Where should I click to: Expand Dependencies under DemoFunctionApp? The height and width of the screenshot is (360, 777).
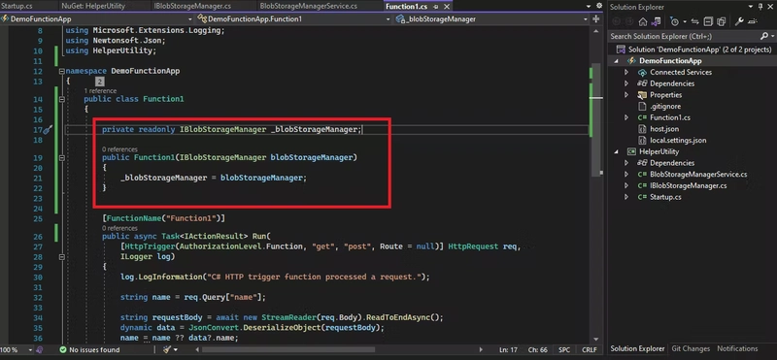pos(626,83)
